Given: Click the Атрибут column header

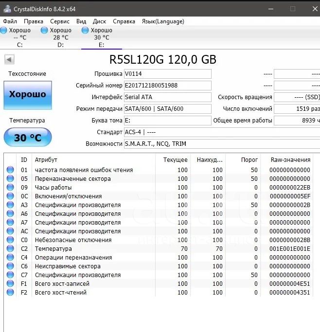Looking at the screenshot, I should 93,159.
